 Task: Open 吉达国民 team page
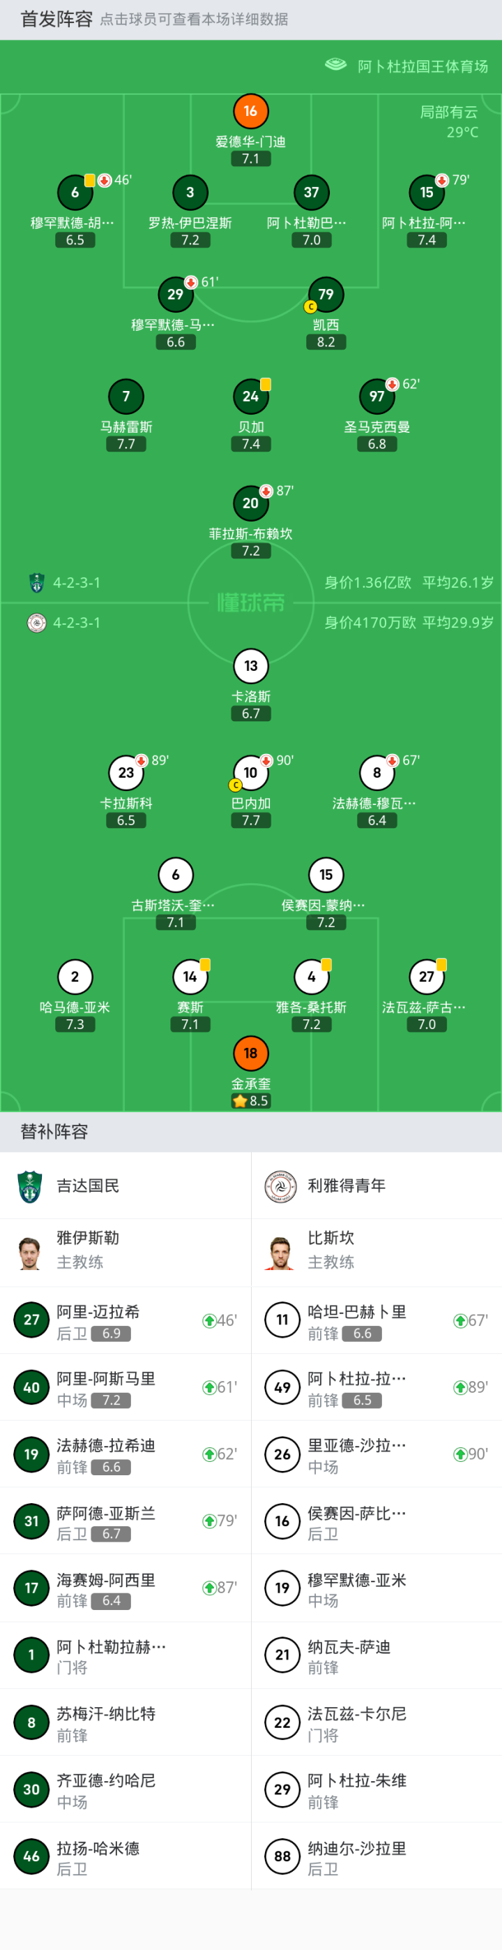pyautogui.click(x=88, y=1185)
